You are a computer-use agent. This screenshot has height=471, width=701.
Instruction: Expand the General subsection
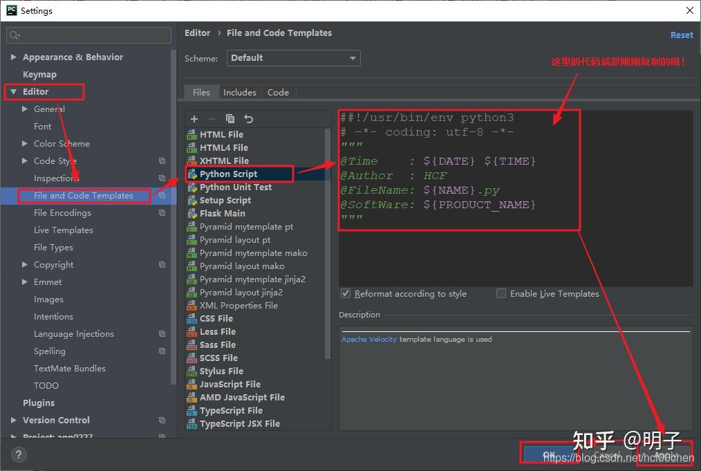coord(25,109)
